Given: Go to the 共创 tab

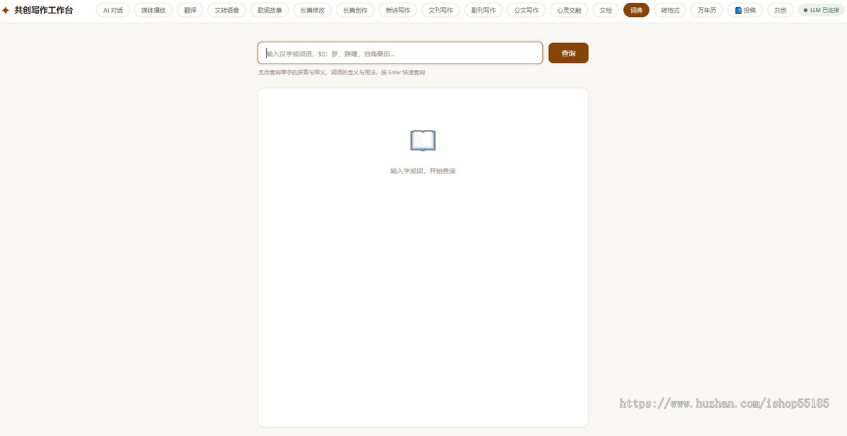Looking at the screenshot, I should [780, 11].
